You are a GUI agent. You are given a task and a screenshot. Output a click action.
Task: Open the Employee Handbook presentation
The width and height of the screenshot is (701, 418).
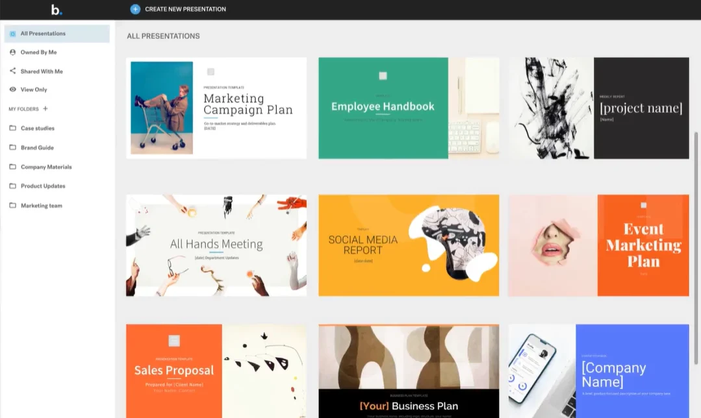pyautogui.click(x=409, y=108)
